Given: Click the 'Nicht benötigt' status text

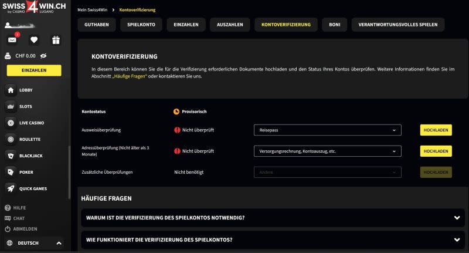Looking at the screenshot, I should pos(189,172).
